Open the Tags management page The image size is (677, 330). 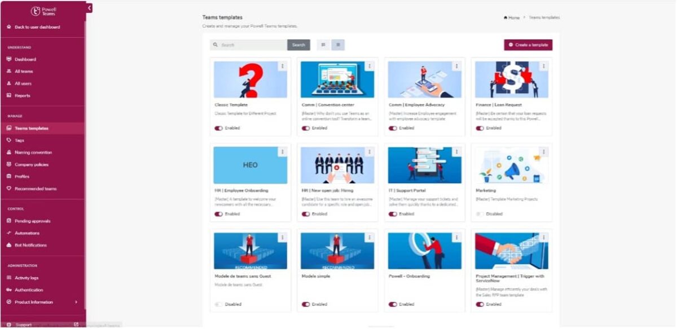(x=19, y=140)
